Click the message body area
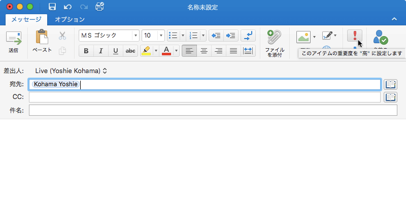The width and height of the screenshot is (406, 203). point(203,160)
